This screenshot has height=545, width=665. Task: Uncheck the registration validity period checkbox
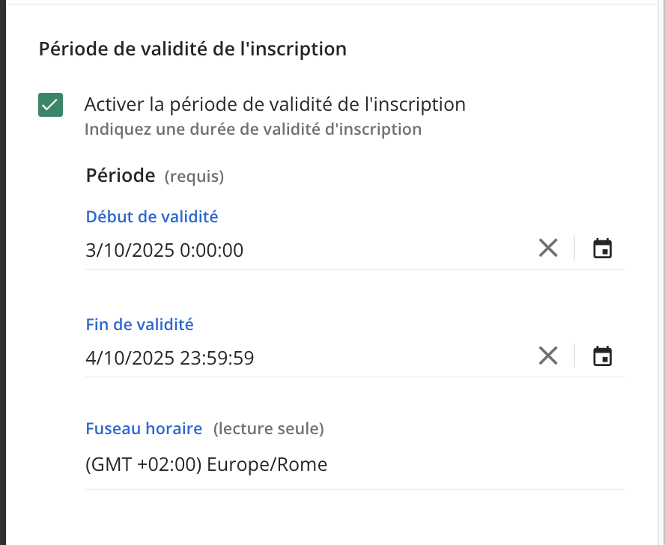coord(50,105)
